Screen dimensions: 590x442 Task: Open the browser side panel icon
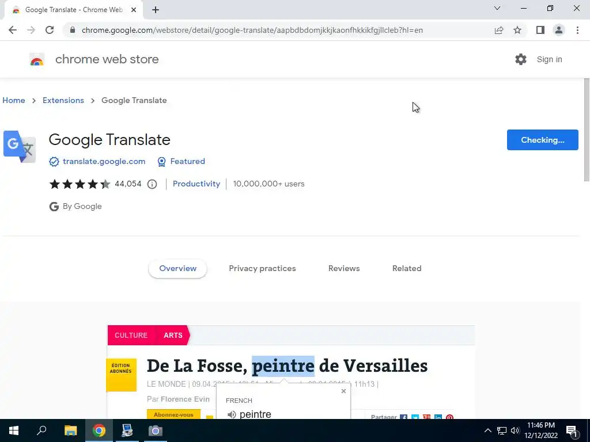(540, 30)
